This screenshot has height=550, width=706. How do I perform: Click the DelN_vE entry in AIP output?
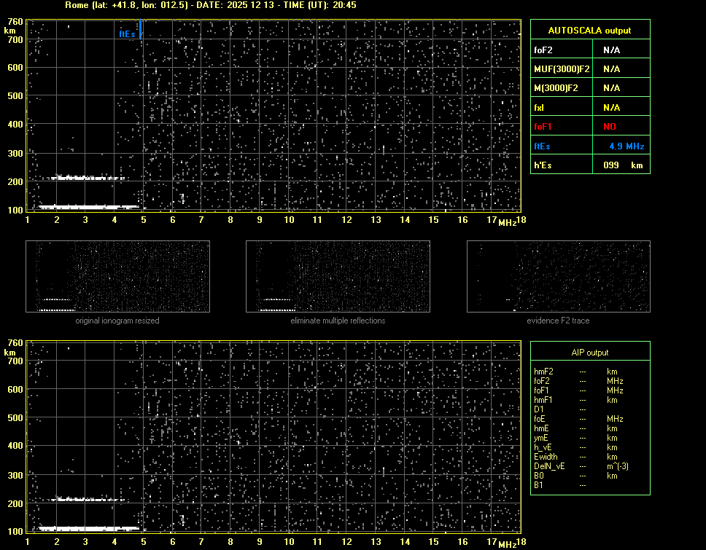coord(550,466)
